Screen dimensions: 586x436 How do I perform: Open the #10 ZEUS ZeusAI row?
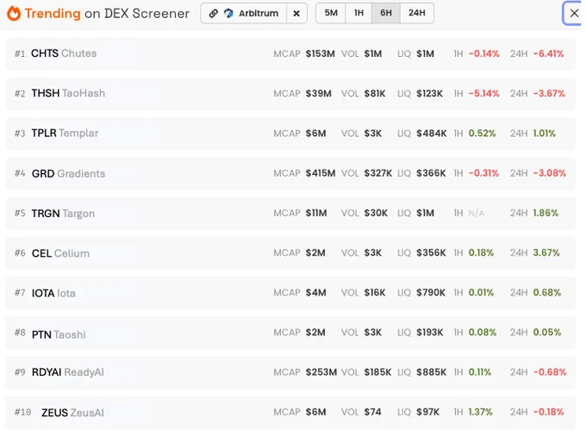pyautogui.click(x=290, y=413)
